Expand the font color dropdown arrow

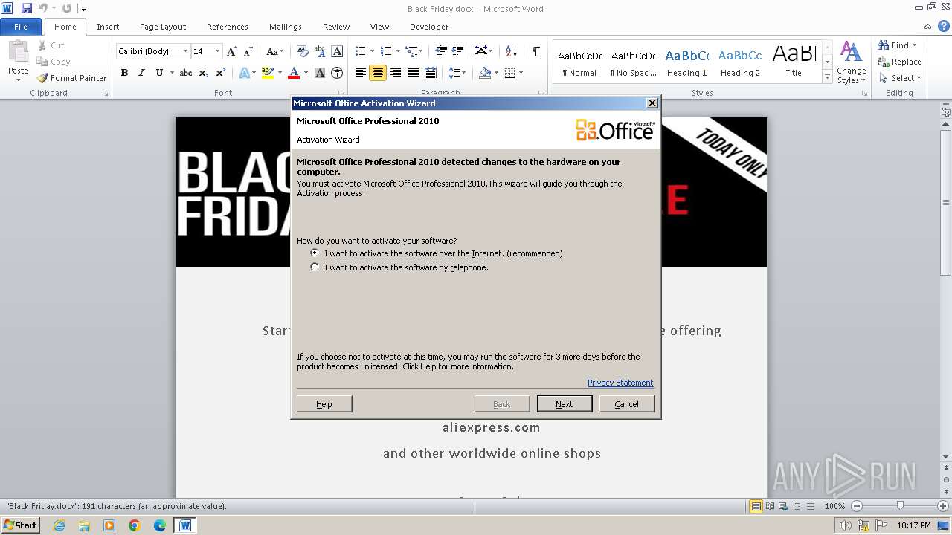pos(306,73)
